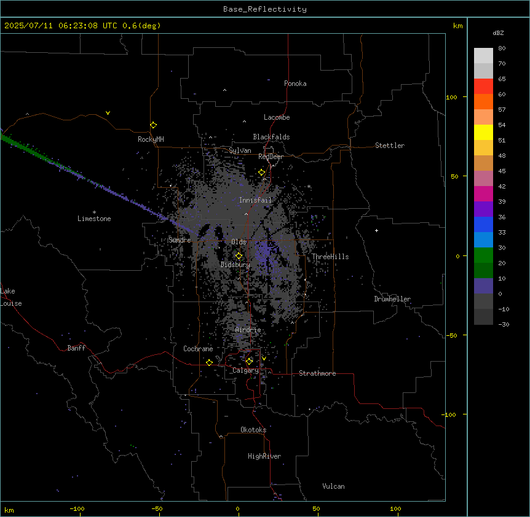Select the yellow diamond marker below RedDeer
Viewport: 530px width, 517px height.
coord(262,173)
